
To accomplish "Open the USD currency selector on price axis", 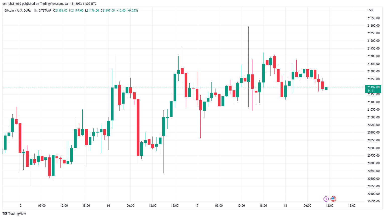I will tap(370, 10).
